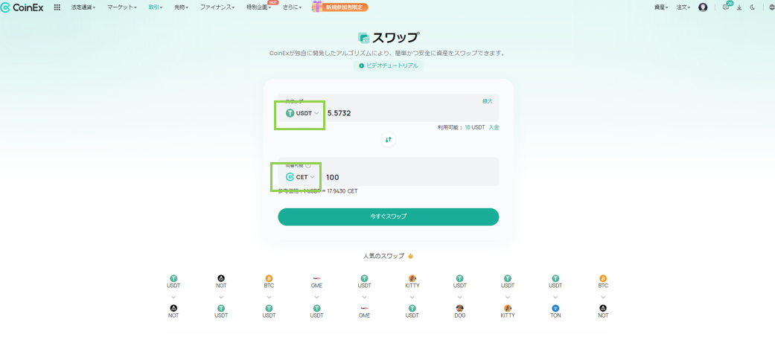Toggle dark mode with moon icon

tap(753, 7)
